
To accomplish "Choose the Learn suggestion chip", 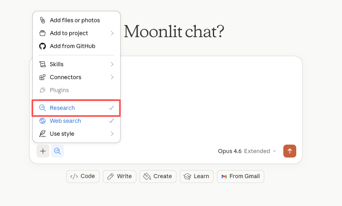I will [x=197, y=176].
